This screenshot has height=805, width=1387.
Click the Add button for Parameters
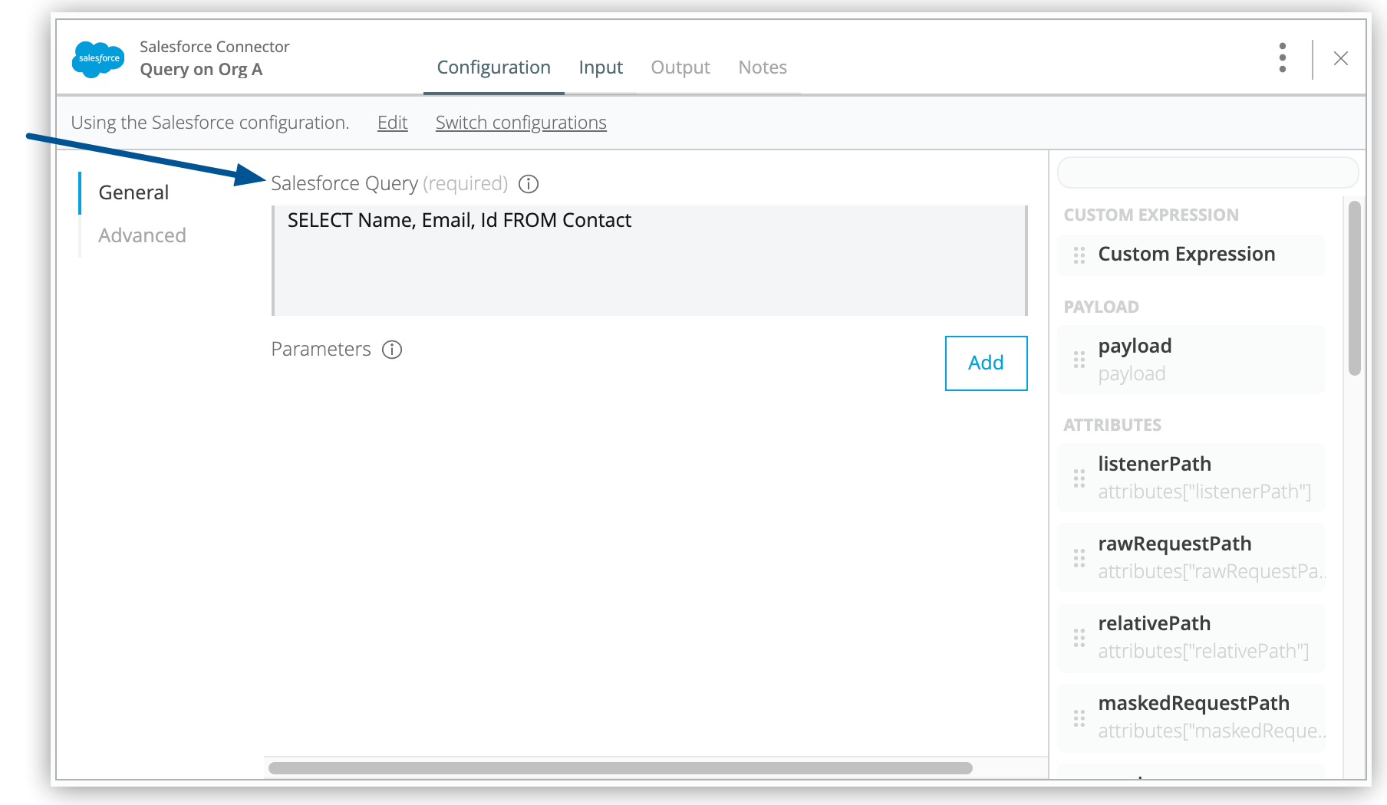[986, 363]
